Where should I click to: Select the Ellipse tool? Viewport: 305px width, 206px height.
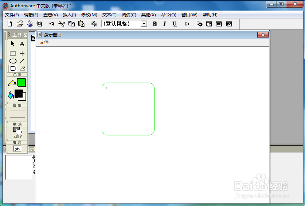point(13,61)
